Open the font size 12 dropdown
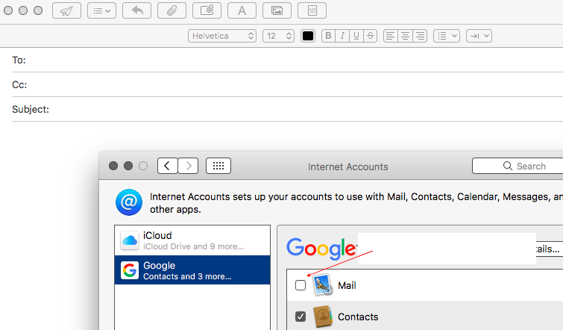The image size is (563, 330). pyautogui.click(x=279, y=36)
